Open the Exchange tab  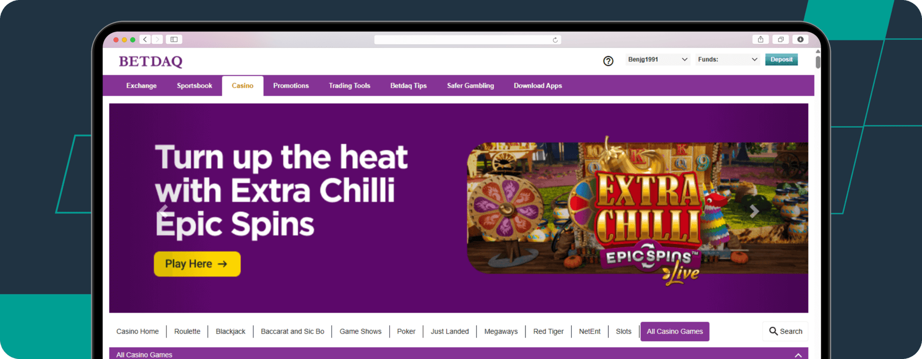tap(141, 86)
